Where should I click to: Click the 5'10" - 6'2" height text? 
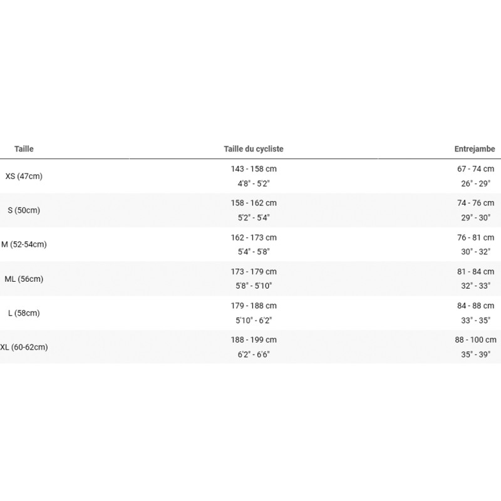pyautogui.click(x=254, y=320)
